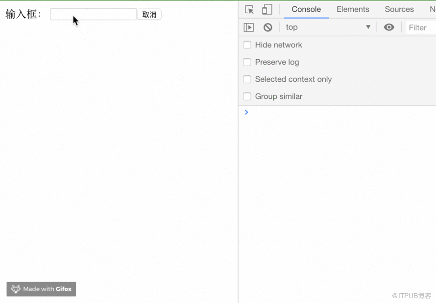The height and width of the screenshot is (303, 436).
Task: Clear the console with the ban icon
Action: click(x=268, y=27)
